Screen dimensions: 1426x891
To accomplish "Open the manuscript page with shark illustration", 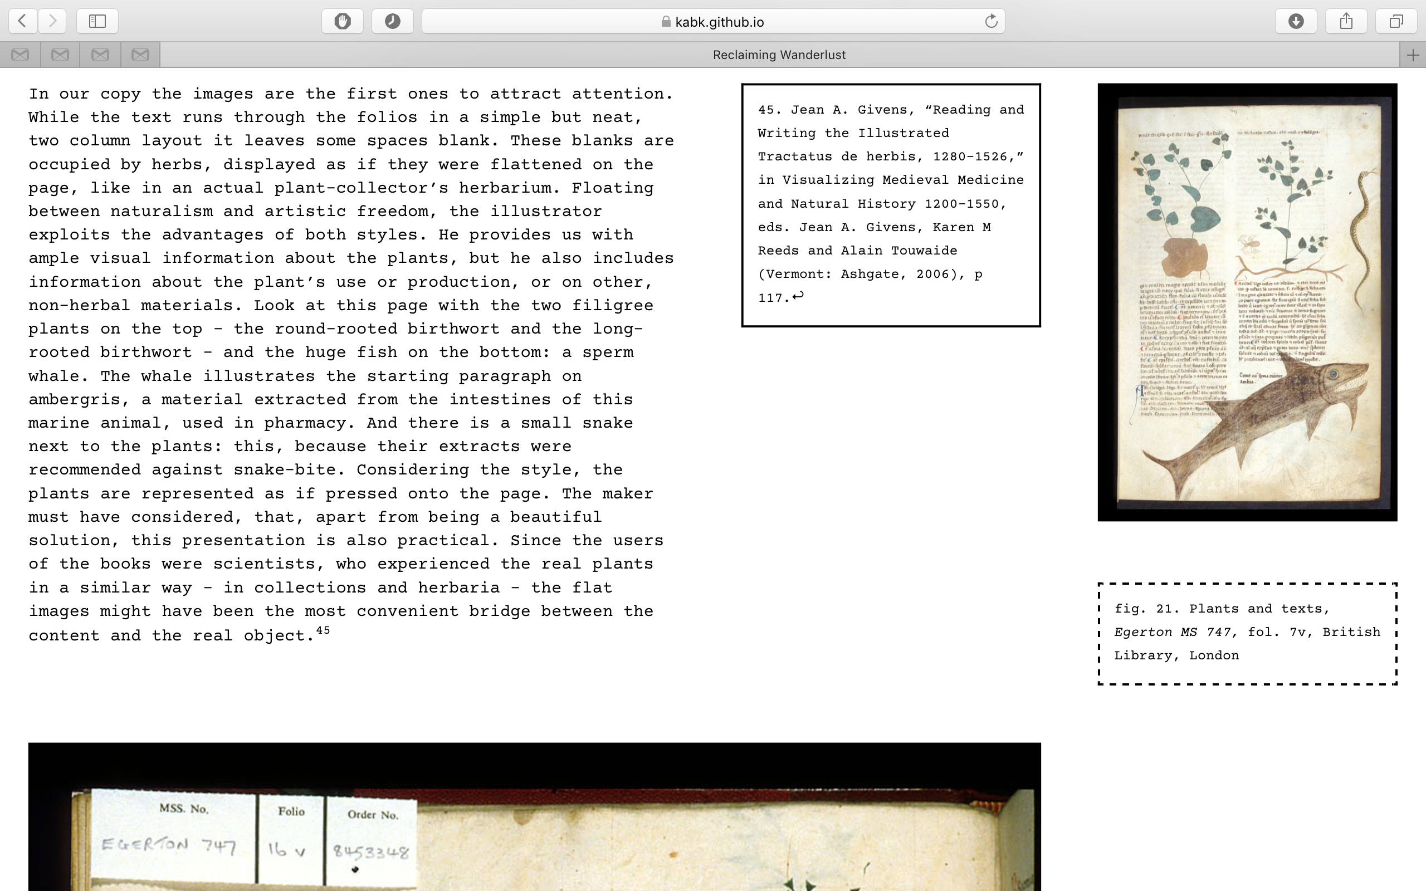I will (1247, 302).
